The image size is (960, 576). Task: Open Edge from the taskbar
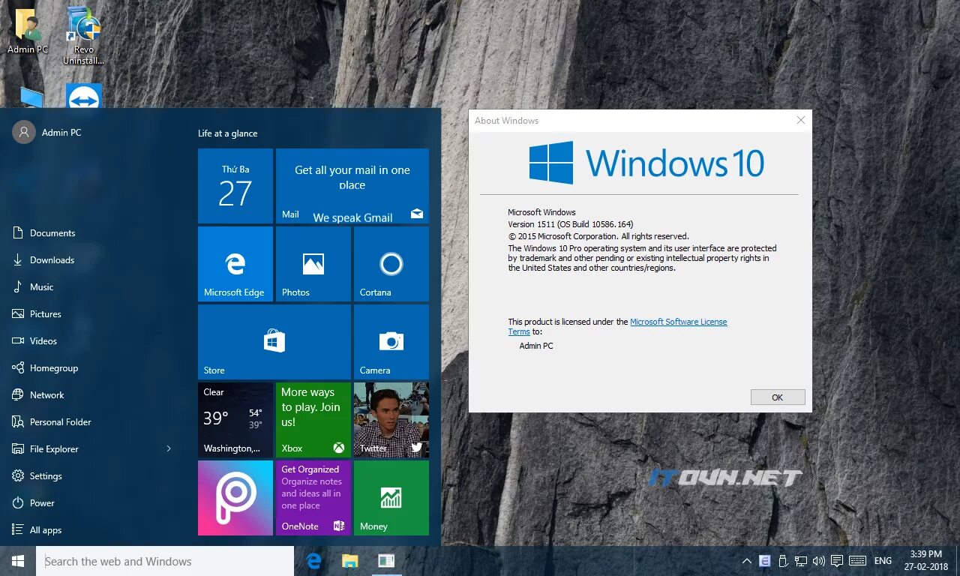[x=314, y=561]
